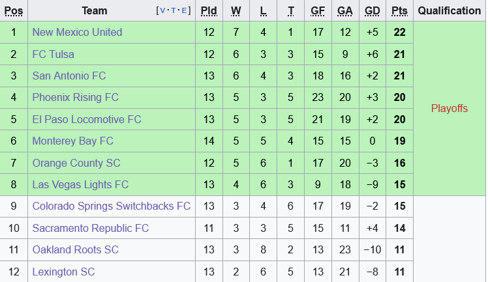Select the Phoenix Rising FC link
This screenshot has width=488, height=282.
coord(76,98)
